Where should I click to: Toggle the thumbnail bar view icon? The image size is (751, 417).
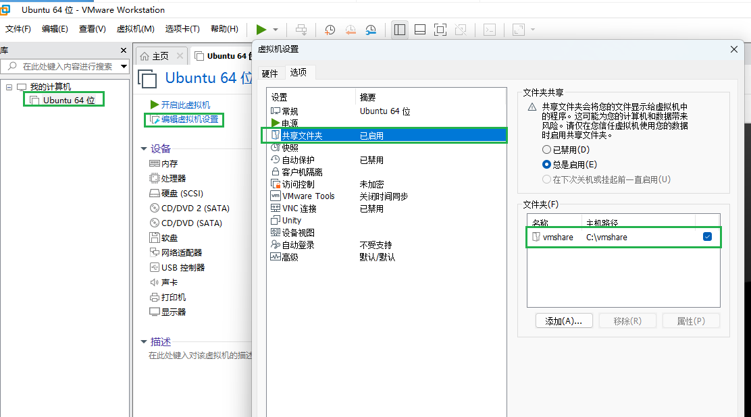pyautogui.click(x=420, y=30)
